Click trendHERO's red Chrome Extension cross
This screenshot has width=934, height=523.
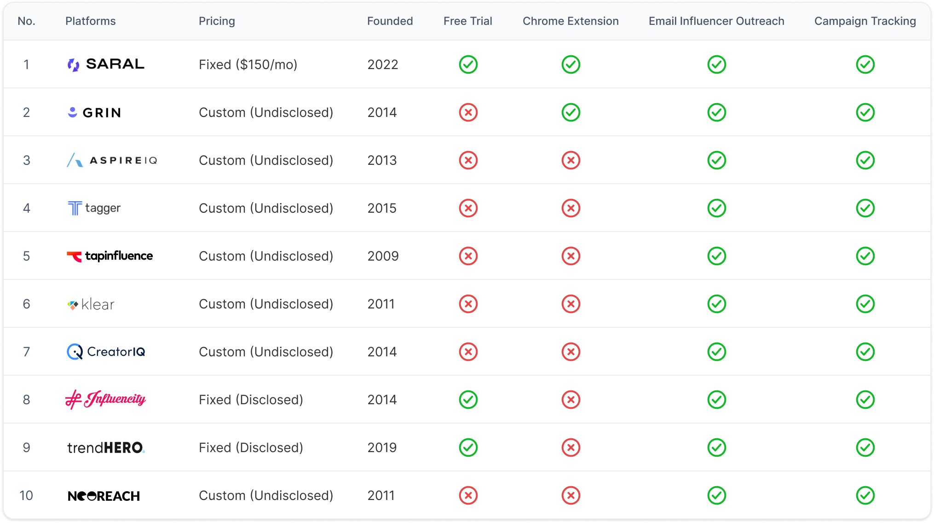click(571, 447)
